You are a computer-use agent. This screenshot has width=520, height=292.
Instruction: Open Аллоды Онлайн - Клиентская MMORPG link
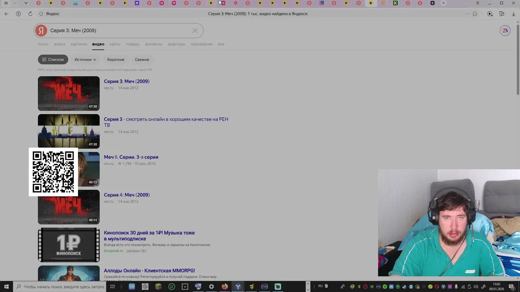(x=149, y=271)
